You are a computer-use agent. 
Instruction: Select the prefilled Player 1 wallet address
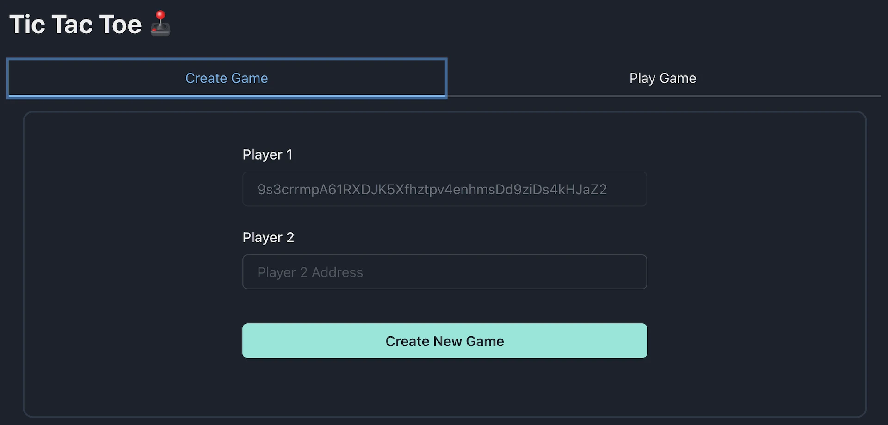click(x=432, y=189)
